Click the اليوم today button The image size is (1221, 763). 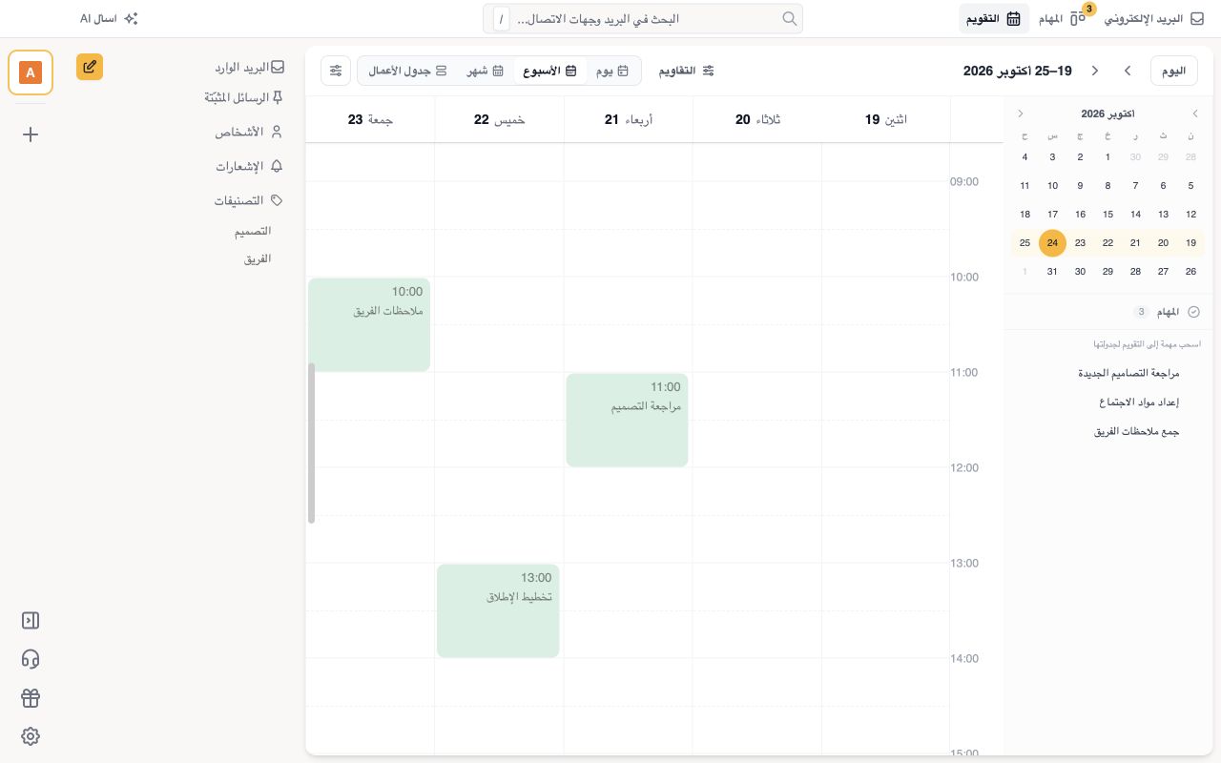(x=1174, y=71)
